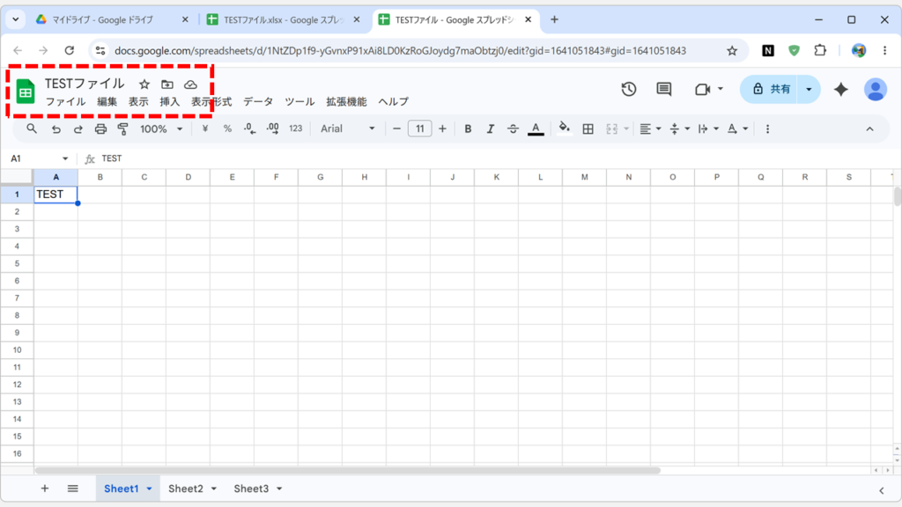Screen dimensions: 902x507
Task: Open Sheet2 tab options arrow
Action: [214, 489]
